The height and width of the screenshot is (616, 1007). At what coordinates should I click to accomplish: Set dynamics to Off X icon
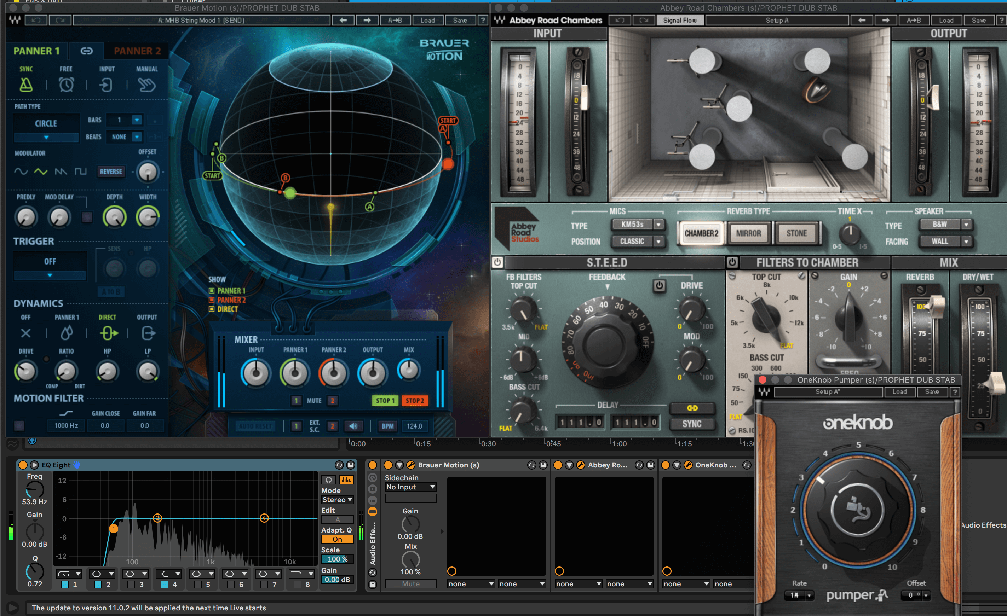click(x=26, y=333)
